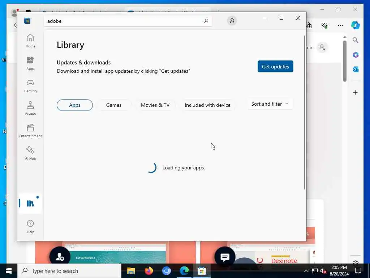This screenshot has width=370, height=278.
Task: Open the Copilot icon in Edge
Action: click(x=356, y=25)
